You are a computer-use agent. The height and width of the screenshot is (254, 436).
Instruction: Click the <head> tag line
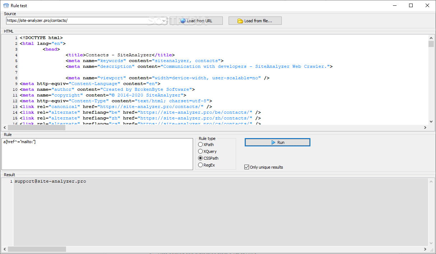point(51,49)
